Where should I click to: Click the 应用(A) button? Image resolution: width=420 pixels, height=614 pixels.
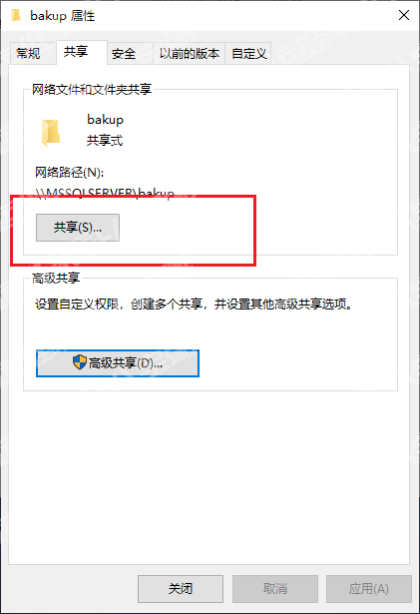369,589
